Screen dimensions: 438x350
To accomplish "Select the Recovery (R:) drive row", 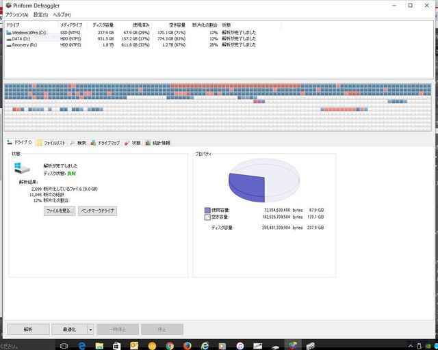I will tap(131, 45).
